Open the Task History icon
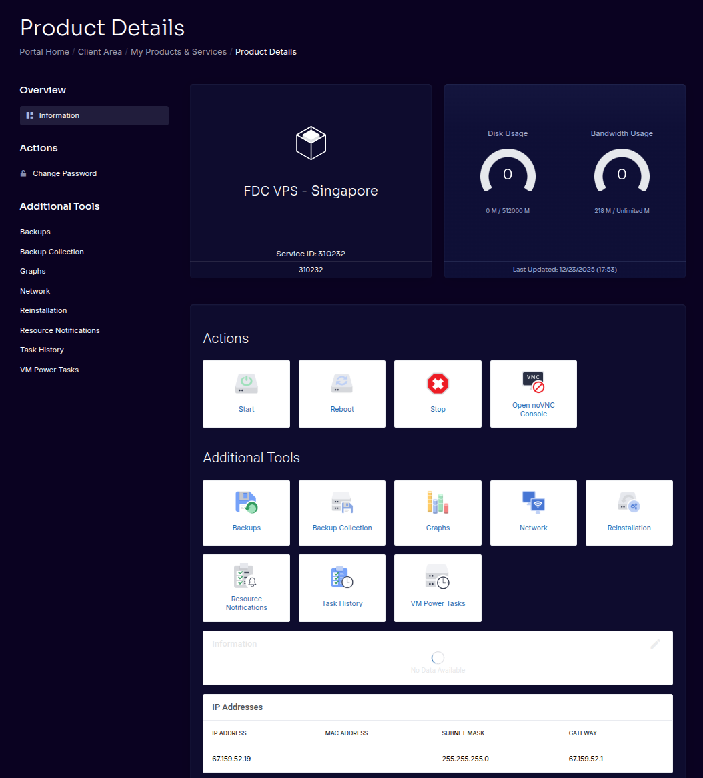 click(x=342, y=576)
